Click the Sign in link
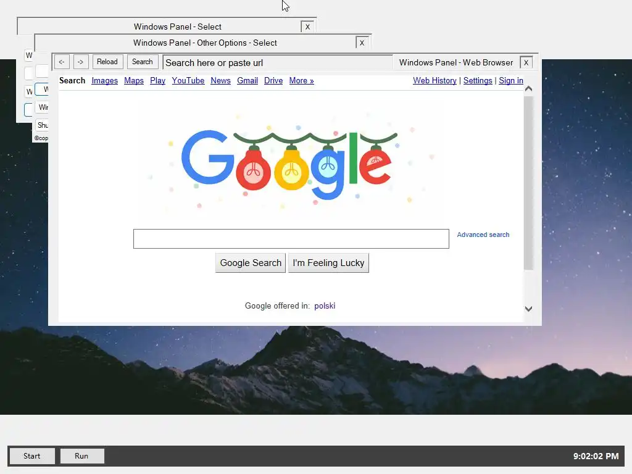Viewport: 632px width, 474px height. (510, 81)
